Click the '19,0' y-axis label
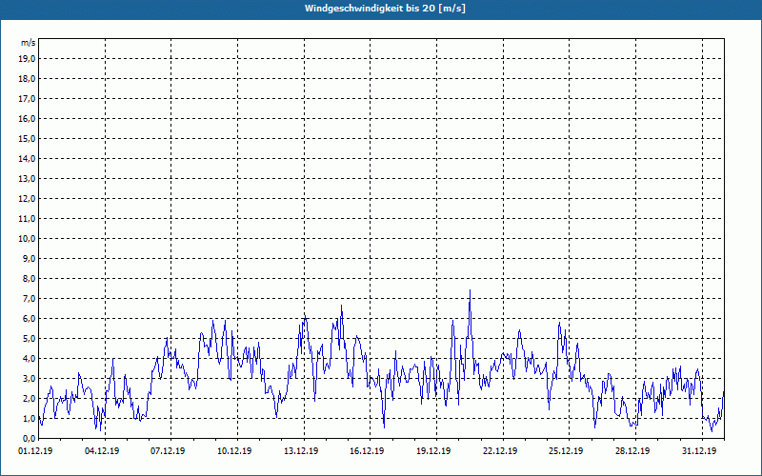Viewport: 762px width, 476px height. pos(27,59)
